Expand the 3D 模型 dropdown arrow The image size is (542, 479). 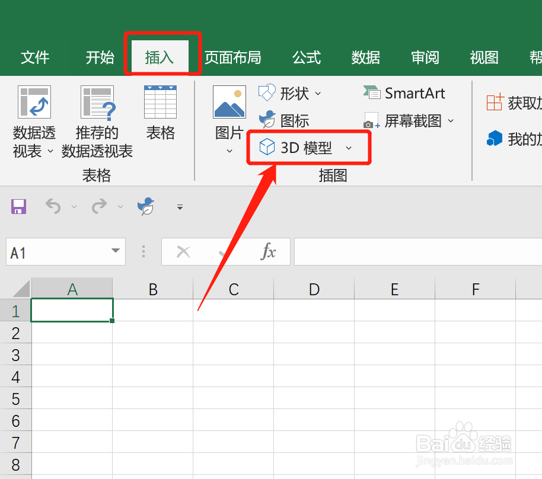coord(349,148)
